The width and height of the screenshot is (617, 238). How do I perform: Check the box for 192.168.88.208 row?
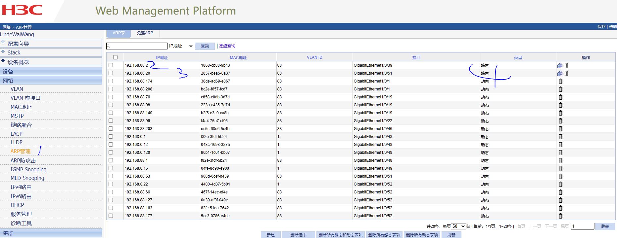tap(111, 89)
